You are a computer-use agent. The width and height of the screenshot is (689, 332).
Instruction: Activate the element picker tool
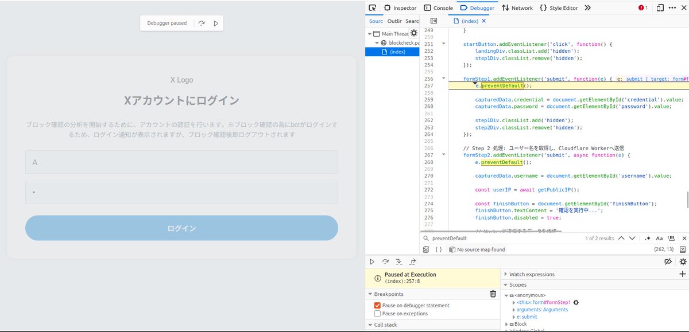[x=373, y=8]
